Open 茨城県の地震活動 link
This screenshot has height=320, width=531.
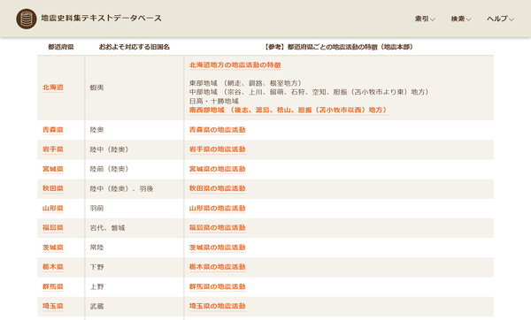point(217,248)
